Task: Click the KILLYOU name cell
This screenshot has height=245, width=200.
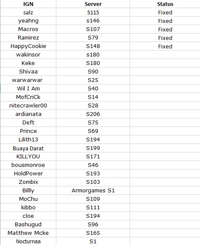Action: 28,156
